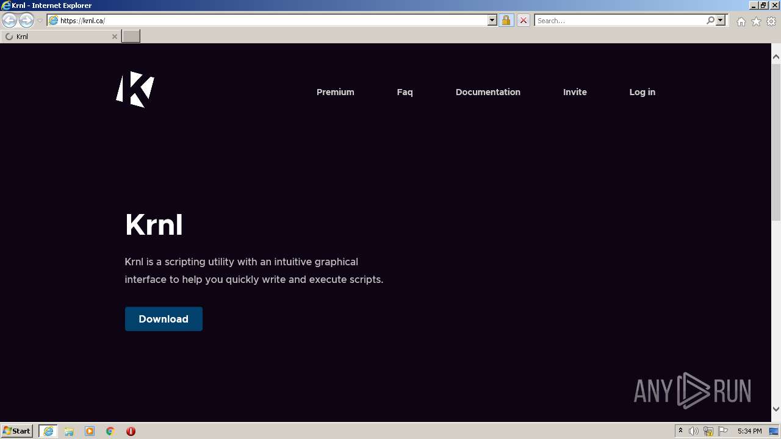This screenshot has width=781, height=439.
Task: Open the Tools gear icon
Action: click(x=771, y=21)
